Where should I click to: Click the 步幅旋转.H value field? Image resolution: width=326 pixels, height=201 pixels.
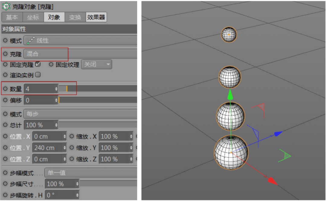[62, 195]
